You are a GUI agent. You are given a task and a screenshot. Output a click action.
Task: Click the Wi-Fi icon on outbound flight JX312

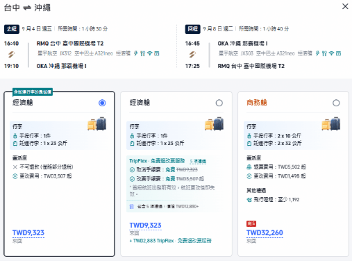[150, 53]
